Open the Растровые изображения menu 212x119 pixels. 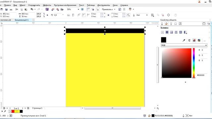click(x=65, y=5)
